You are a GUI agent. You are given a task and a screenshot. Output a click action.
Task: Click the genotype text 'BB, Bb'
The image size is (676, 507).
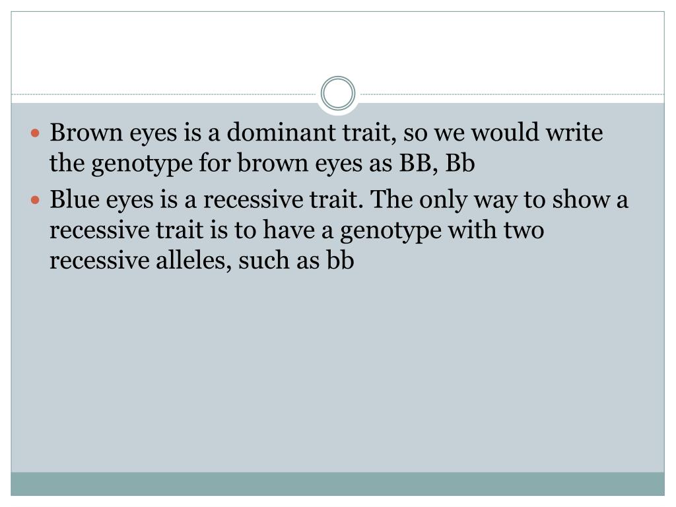[437, 164]
